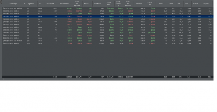Click the $37,24 net won cell
Viewport: 217px width, 112px height.
pos(70,38)
